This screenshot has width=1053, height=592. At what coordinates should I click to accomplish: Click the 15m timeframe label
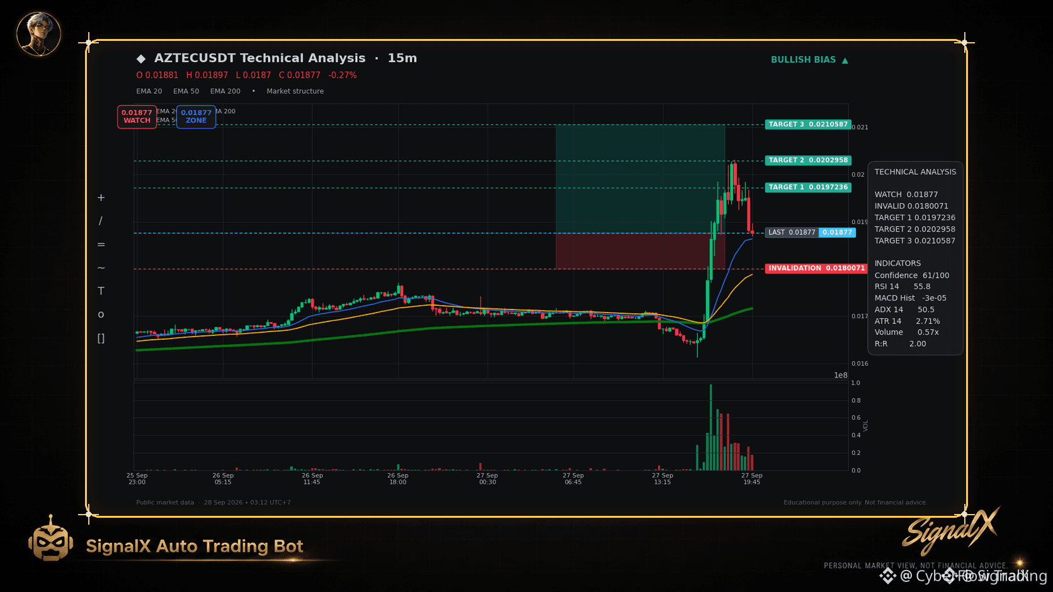pyautogui.click(x=402, y=58)
